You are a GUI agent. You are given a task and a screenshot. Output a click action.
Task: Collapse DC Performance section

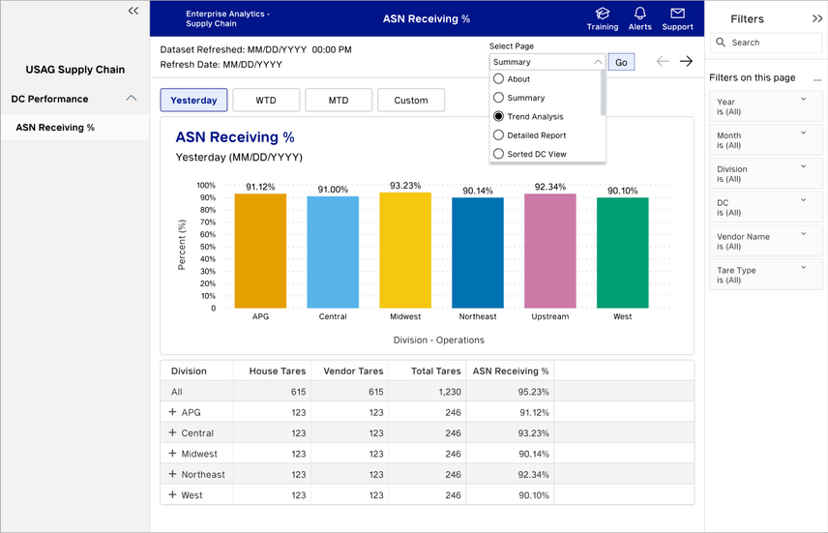point(131,99)
